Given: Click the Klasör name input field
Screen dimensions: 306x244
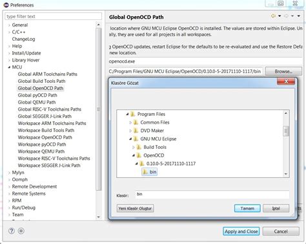Looking at the screenshot, I should [x=212, y=195].
